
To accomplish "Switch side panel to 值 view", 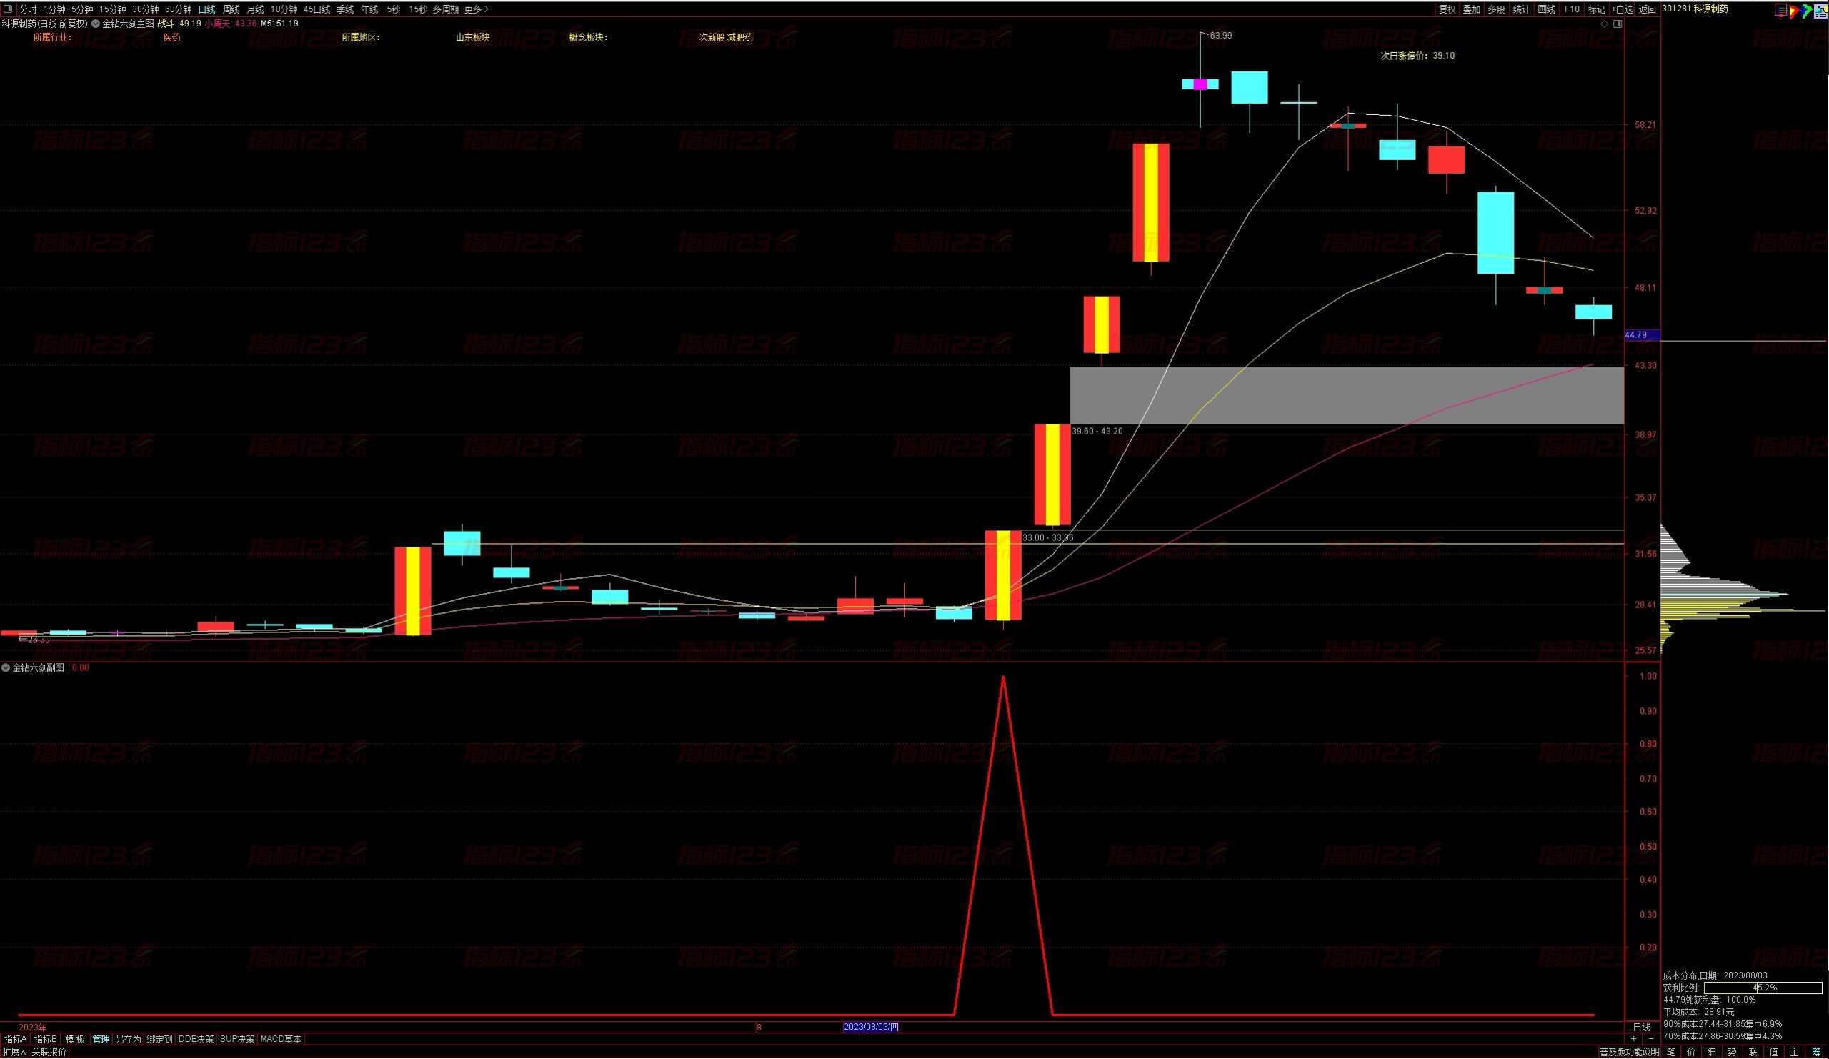I will click(x=1773, y=1052).
